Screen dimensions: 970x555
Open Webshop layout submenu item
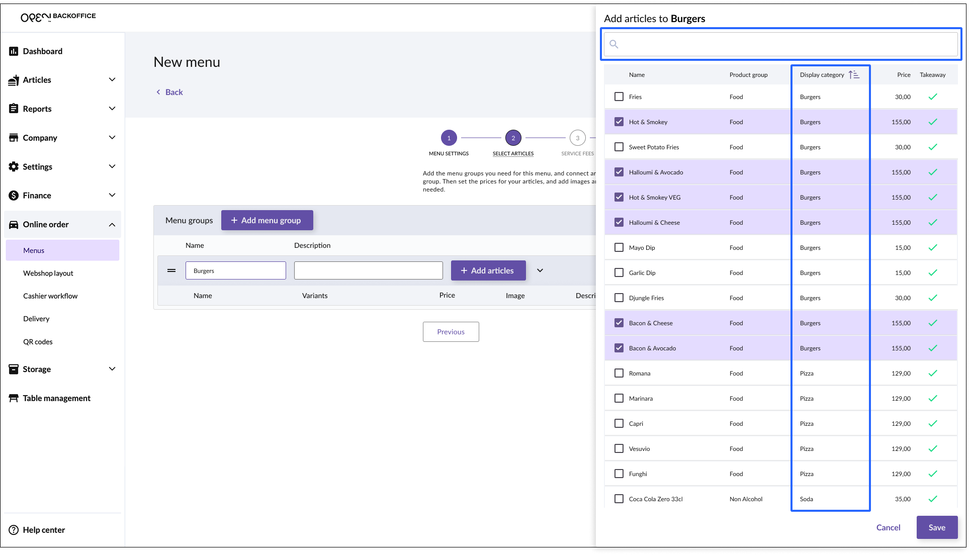click(x=48, y=273)
